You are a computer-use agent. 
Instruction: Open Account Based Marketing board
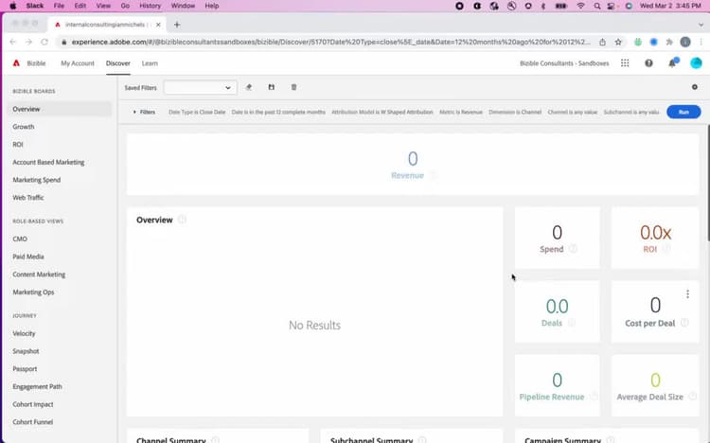click(48, 162)
